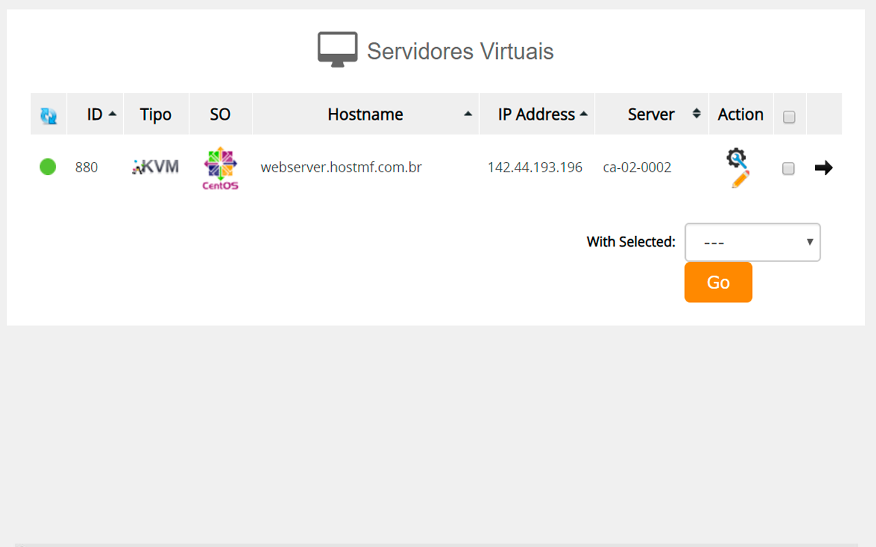Image resolution: width=876 pixels, height=547 pixels.
Task: Click the green online status indicator
Action: click(48, 166)
